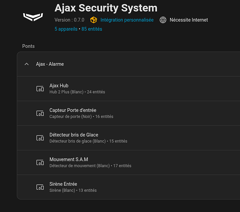Click the Ponts section heading
This screenshot has height=212, width=240.
(28, 46)
